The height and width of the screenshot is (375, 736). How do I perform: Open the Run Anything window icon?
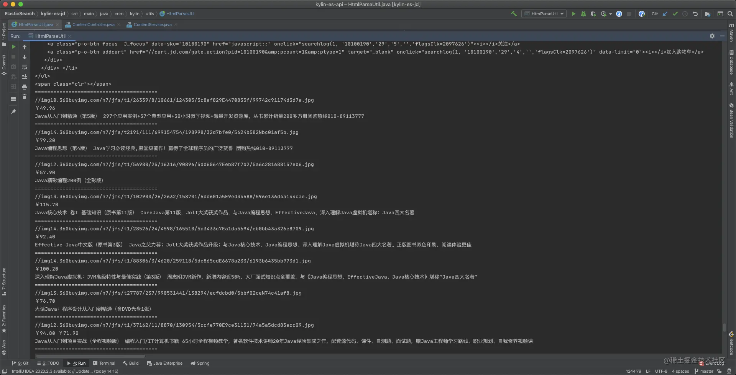pyautogui.click(x=720, y=14)
